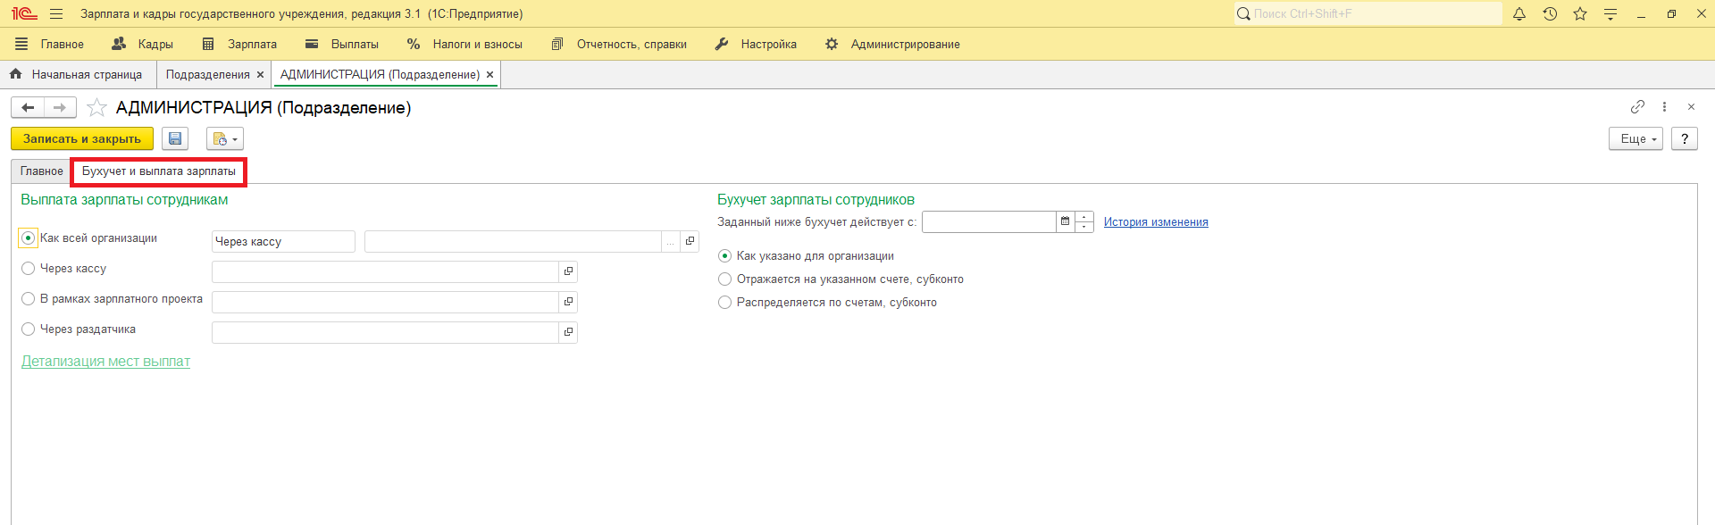This screenshot has height=525, width=1715.
Task: Expand the create-based-on dropdown button
Action: coord(225,139)
